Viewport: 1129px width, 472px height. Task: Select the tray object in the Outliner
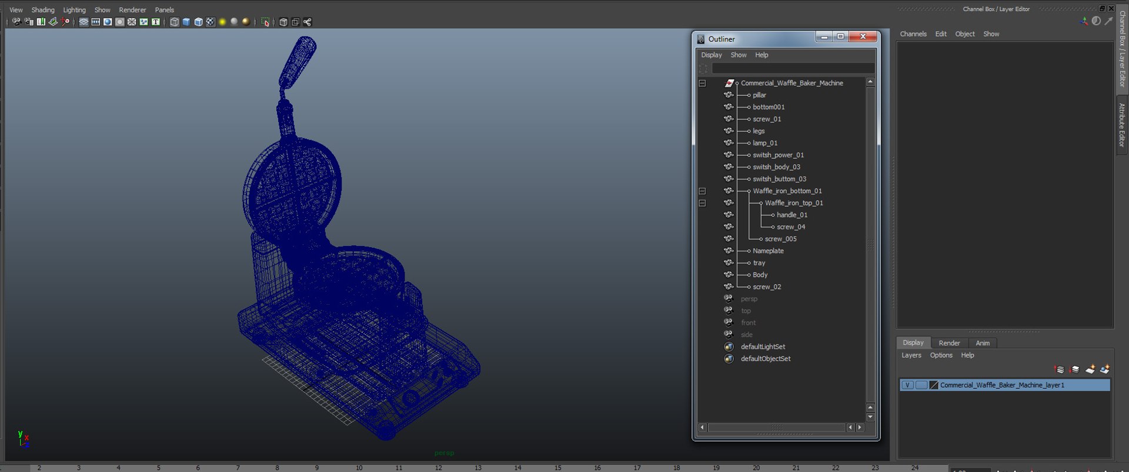coord(759,263)
